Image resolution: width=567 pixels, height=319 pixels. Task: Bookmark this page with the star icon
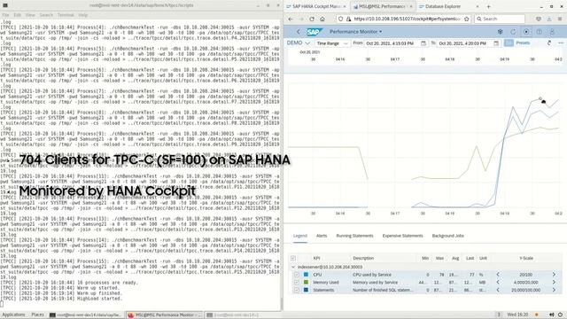(467, 19)
